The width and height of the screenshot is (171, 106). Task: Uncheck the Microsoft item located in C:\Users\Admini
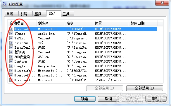11,80
